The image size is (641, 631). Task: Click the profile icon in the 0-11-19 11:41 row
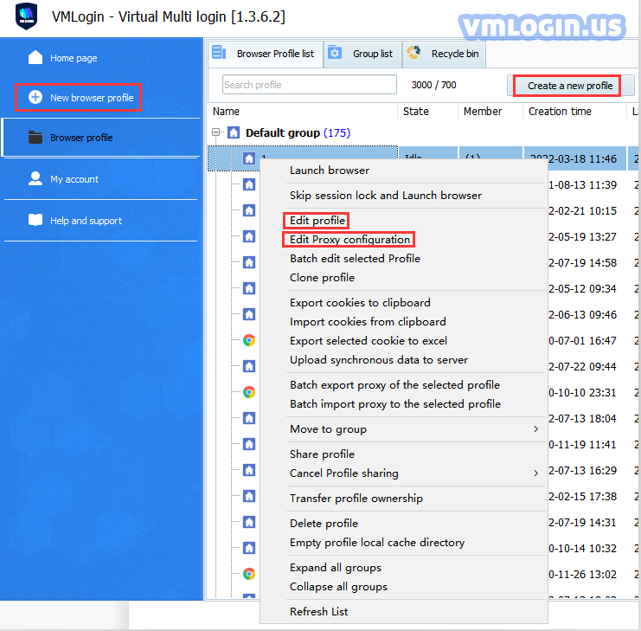249,444
